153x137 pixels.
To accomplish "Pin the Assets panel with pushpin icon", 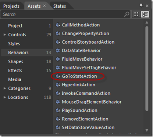I will [141, 6].
